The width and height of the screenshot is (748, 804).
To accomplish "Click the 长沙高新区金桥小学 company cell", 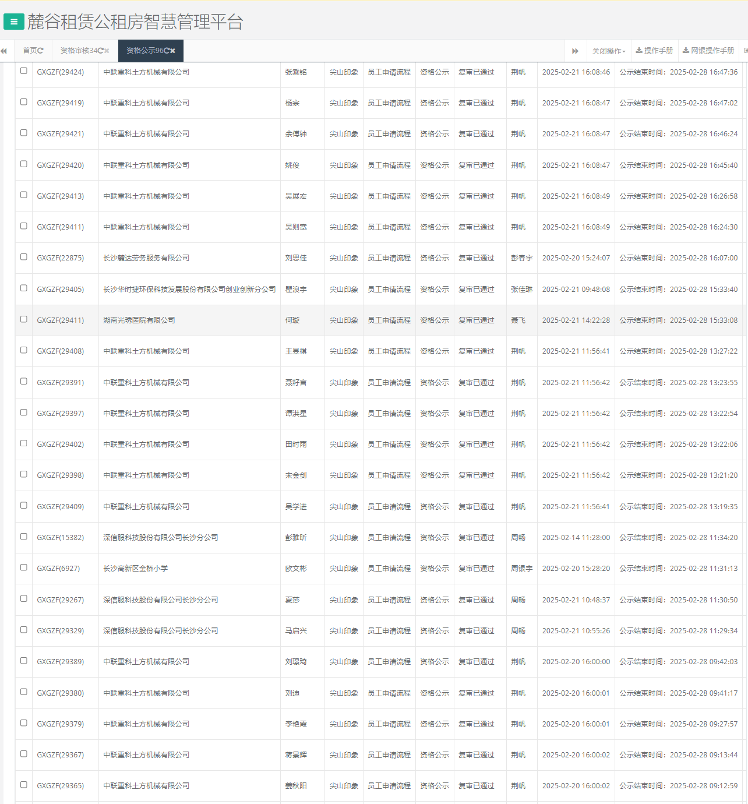I will coord(136,569).
